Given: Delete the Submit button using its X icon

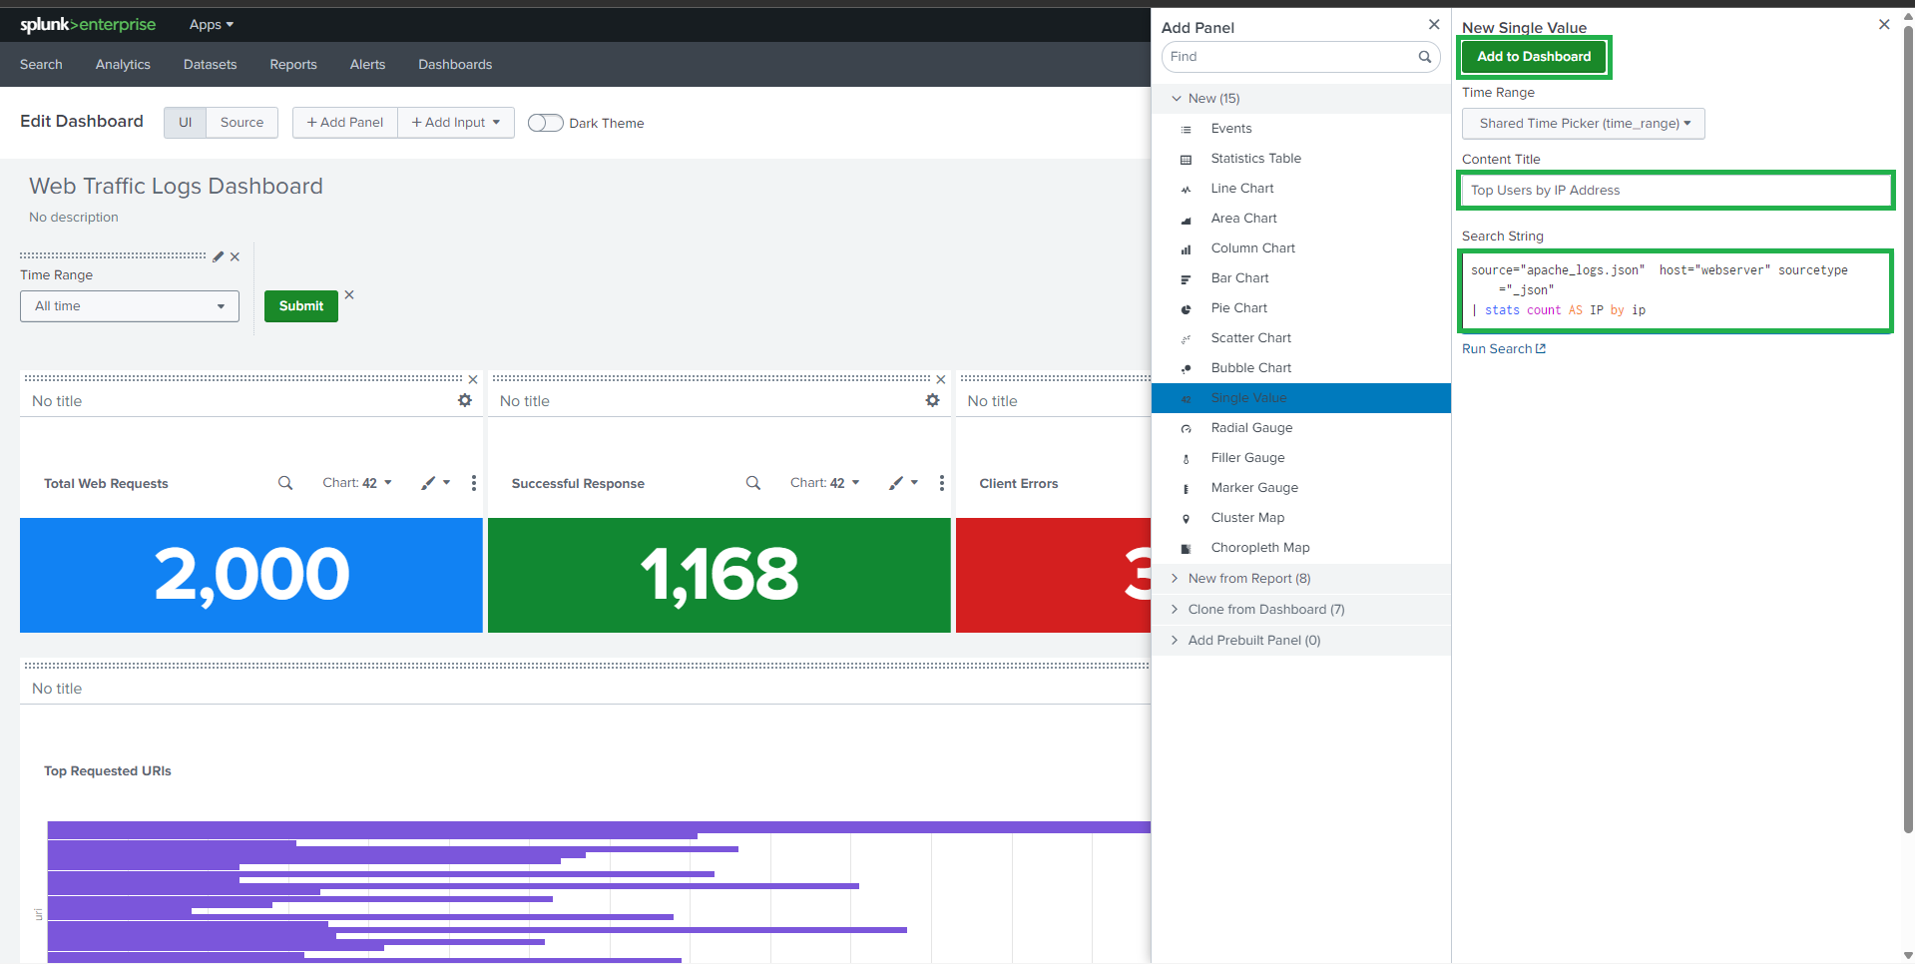Looking at the screenshot, I should (349, 294).
